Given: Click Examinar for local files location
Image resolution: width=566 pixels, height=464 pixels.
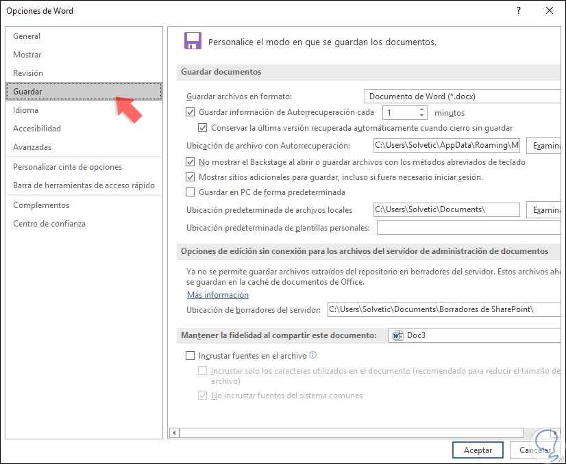Looking at the screenshot, I should click(543, 210).
